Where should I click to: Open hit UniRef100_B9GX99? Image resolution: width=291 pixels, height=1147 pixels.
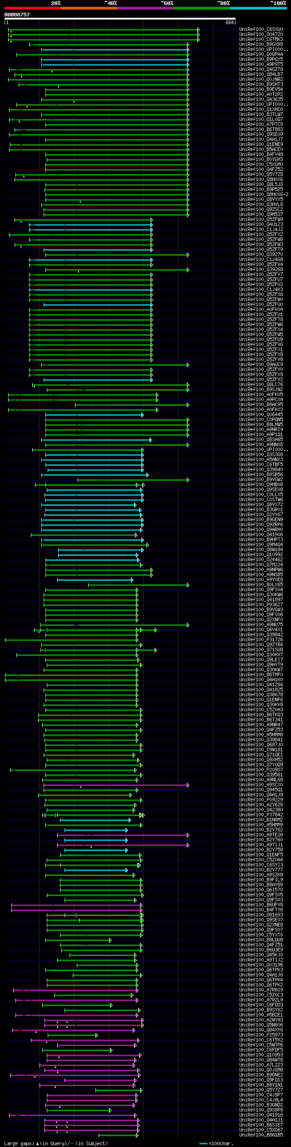coord(261,45)
